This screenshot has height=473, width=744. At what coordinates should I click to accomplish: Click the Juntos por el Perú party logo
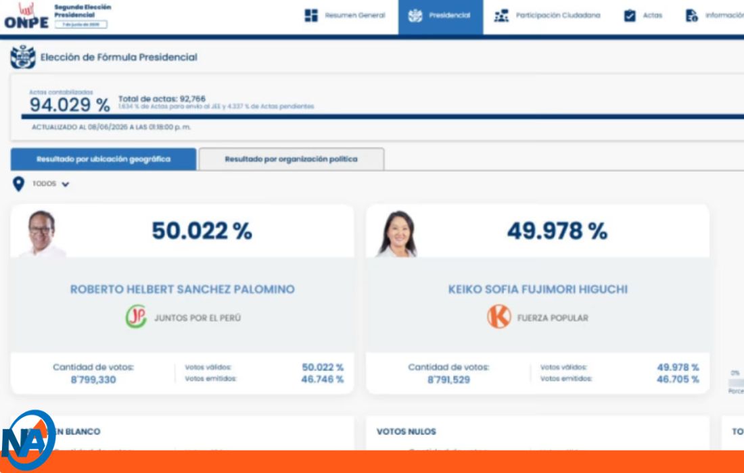click(136, 317)
